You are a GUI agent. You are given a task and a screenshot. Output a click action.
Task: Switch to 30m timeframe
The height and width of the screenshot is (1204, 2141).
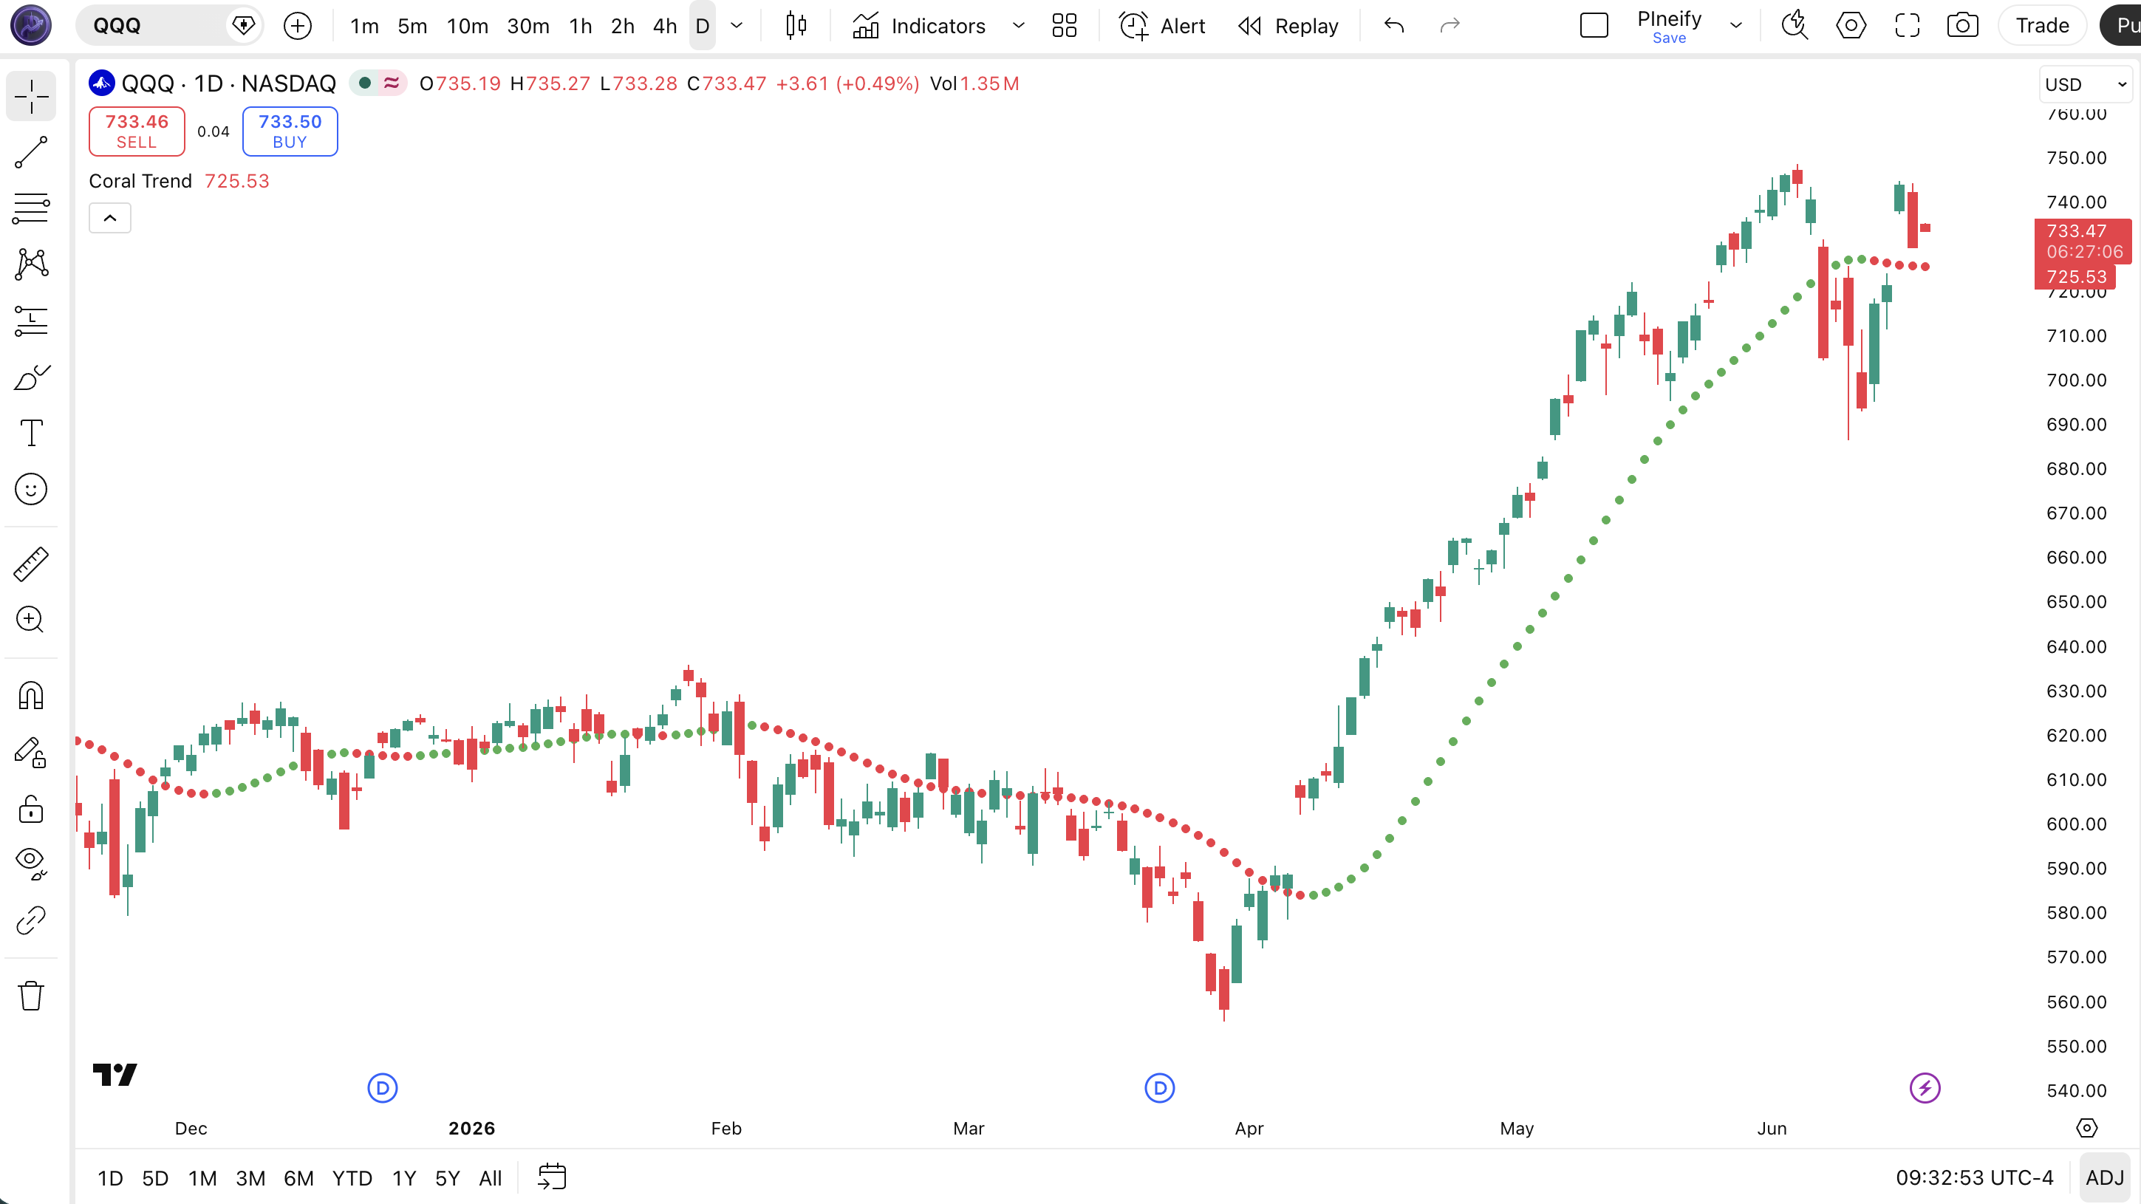[x=527, y=26]
